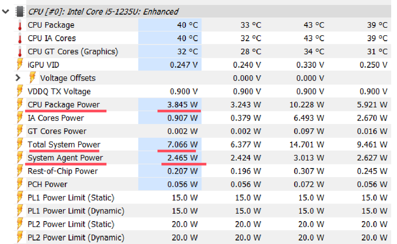Select the iGPU VID label
397x244 pixels.
(43, 65)
